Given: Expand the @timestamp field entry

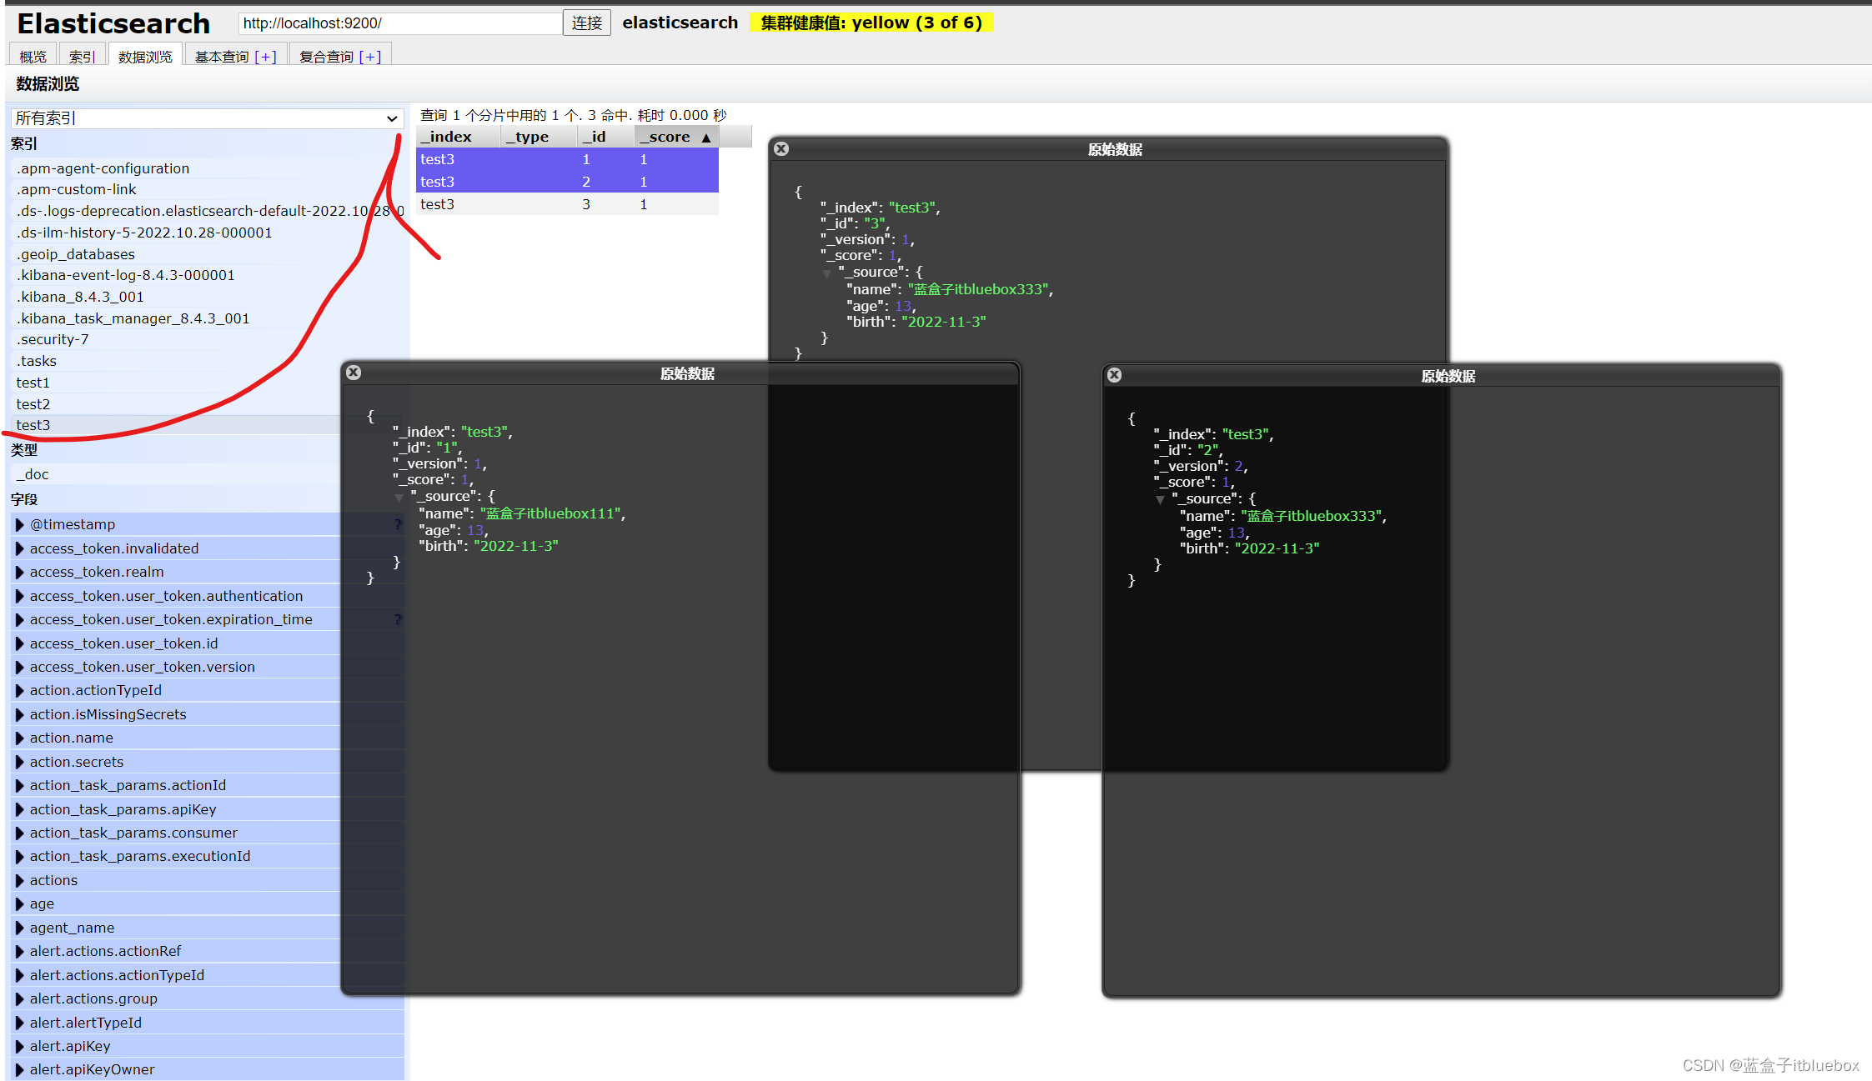Looking at the screenshot, I should [x=18, y=523].
